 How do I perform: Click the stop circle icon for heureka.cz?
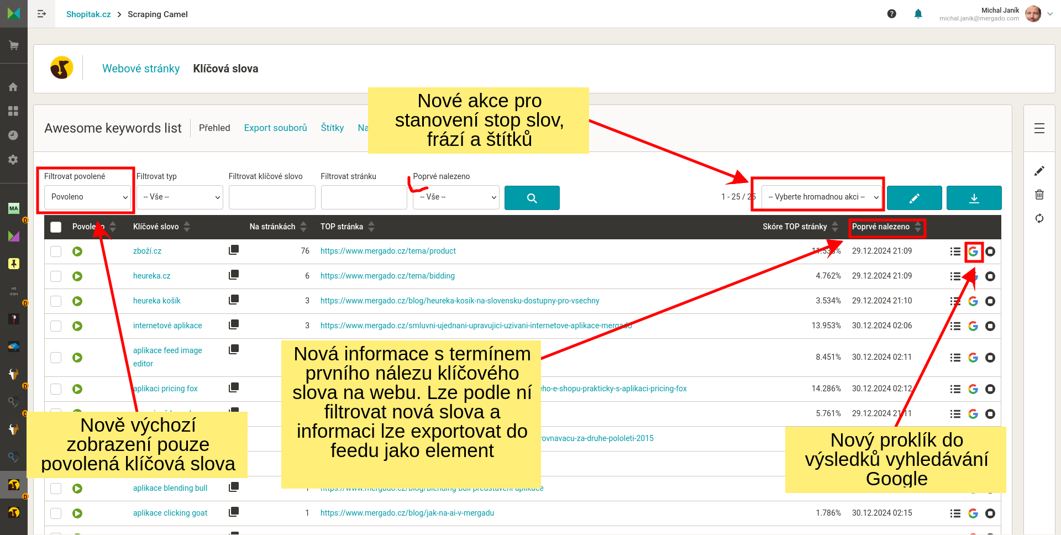coord(990,276)
